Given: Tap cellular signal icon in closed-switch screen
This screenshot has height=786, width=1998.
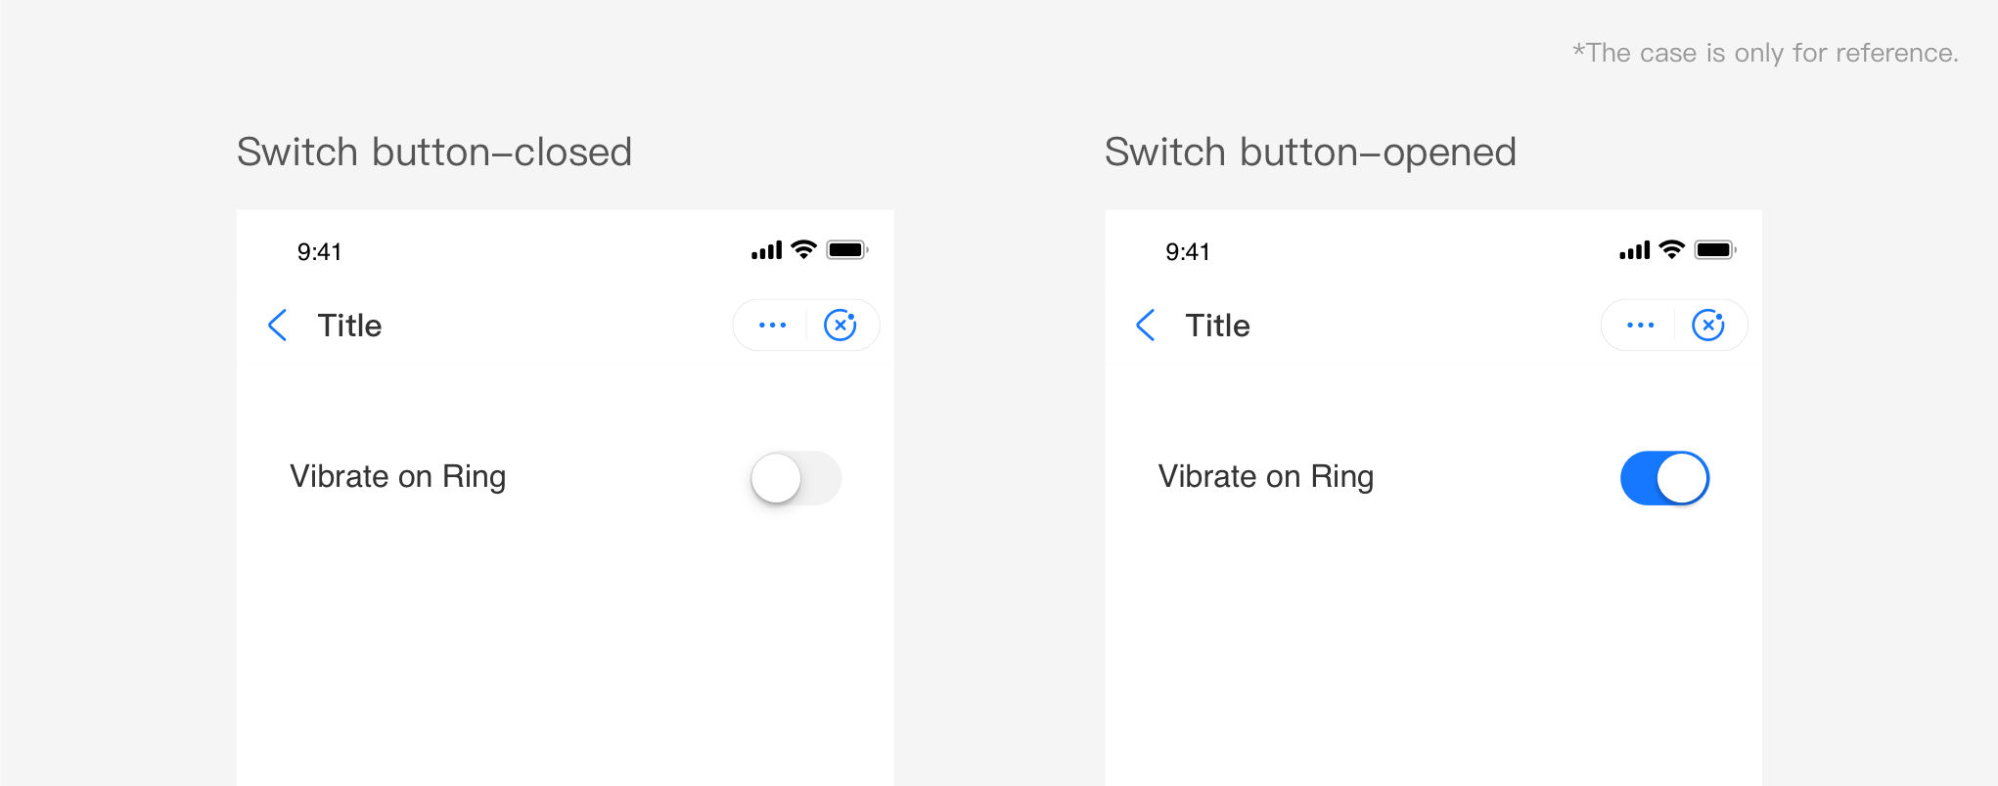Looking at the screenshot, I should [x=766, y=251].
